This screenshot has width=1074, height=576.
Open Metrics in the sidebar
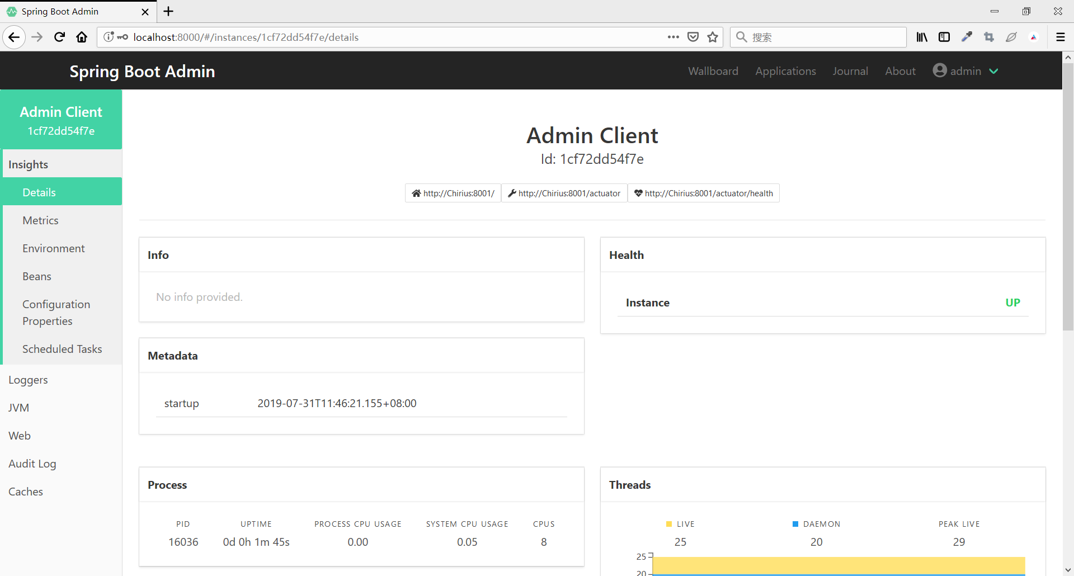[x=62, y=220]
